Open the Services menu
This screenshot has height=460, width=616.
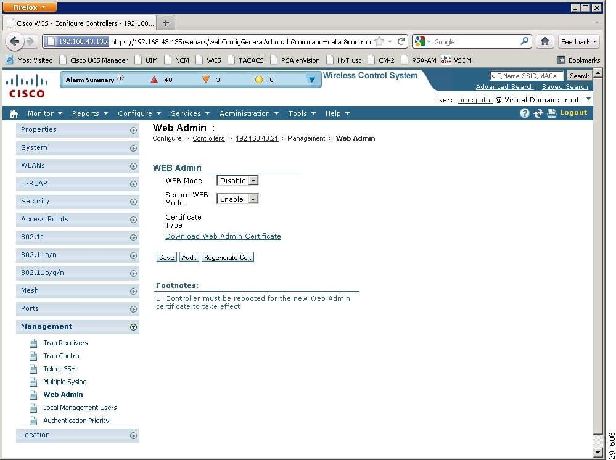[x=190, y=113]
